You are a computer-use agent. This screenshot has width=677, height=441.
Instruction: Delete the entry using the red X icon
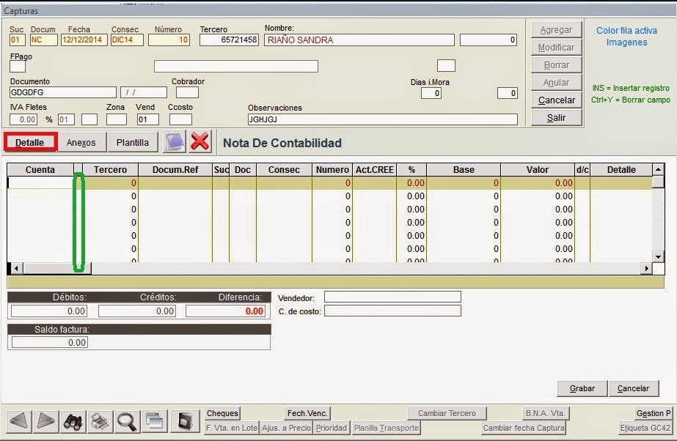click(x=200, y=142)
